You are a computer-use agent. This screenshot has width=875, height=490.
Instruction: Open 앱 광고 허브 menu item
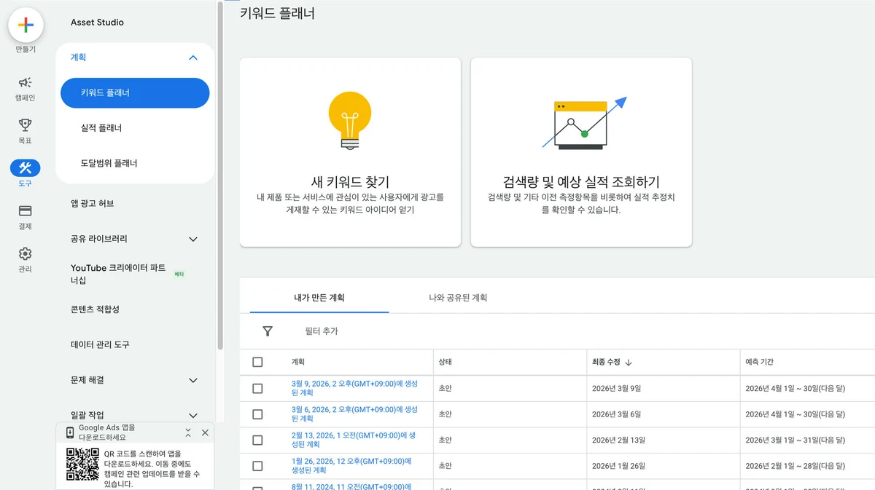93,203
